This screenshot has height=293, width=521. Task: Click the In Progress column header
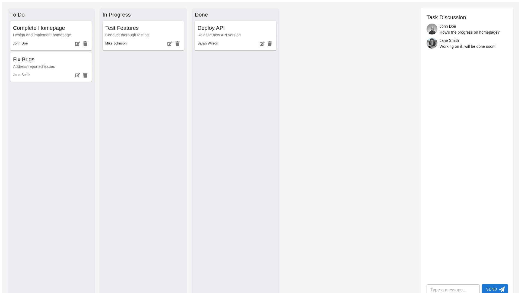(116, 15)
